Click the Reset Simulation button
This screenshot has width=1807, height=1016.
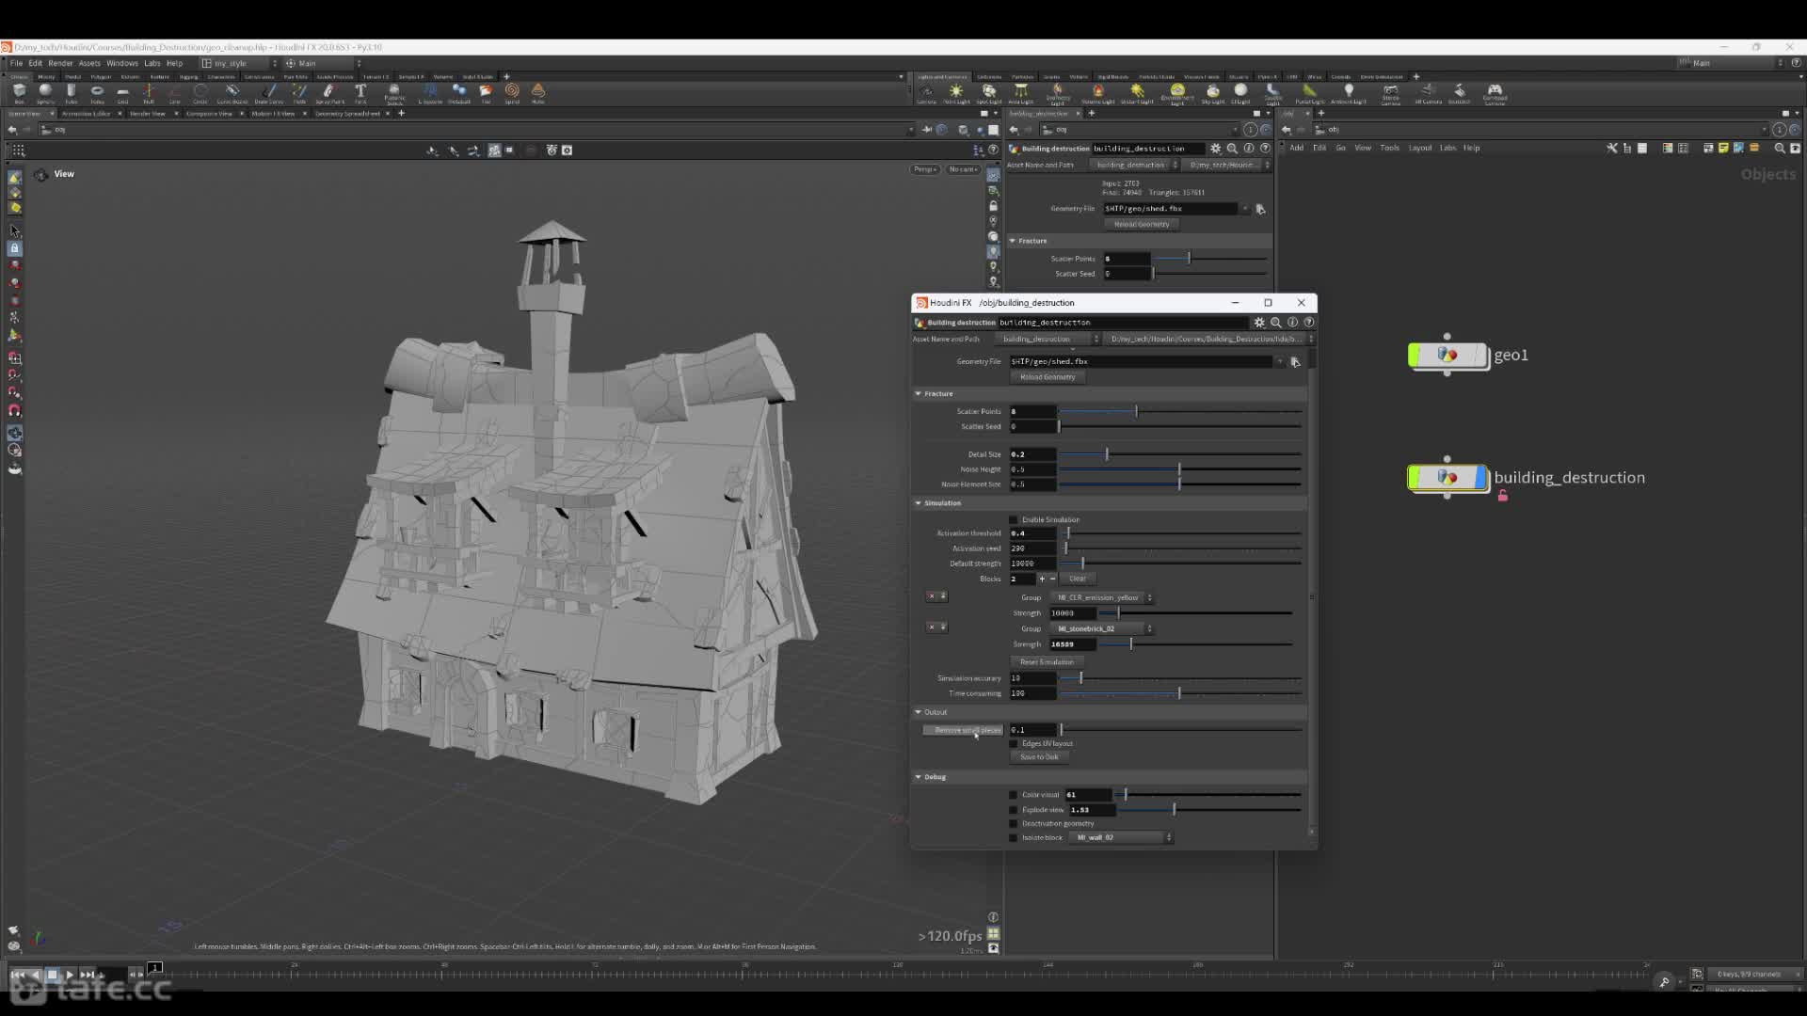tap(1047, 662)
